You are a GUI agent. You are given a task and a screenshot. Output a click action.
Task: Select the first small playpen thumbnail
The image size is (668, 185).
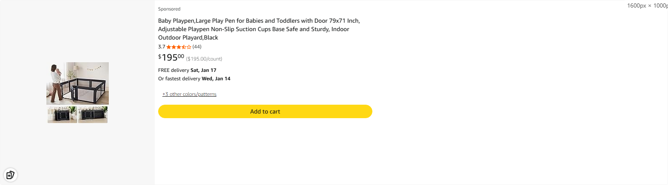point(62,114)
